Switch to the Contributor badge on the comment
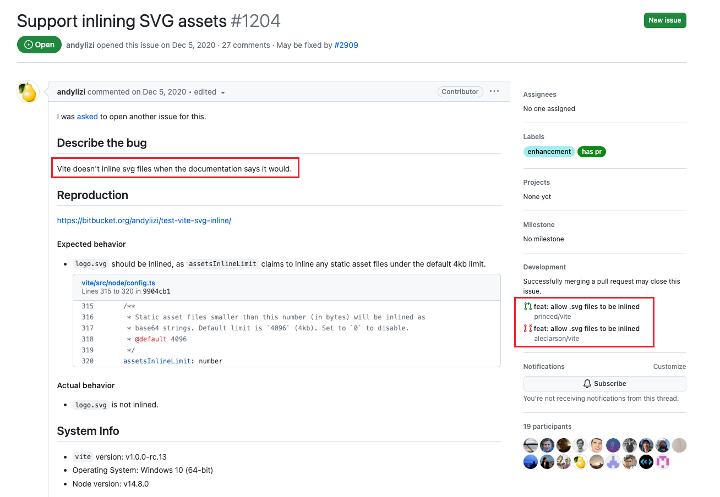The image size is (720, 497). coord(460,91)
